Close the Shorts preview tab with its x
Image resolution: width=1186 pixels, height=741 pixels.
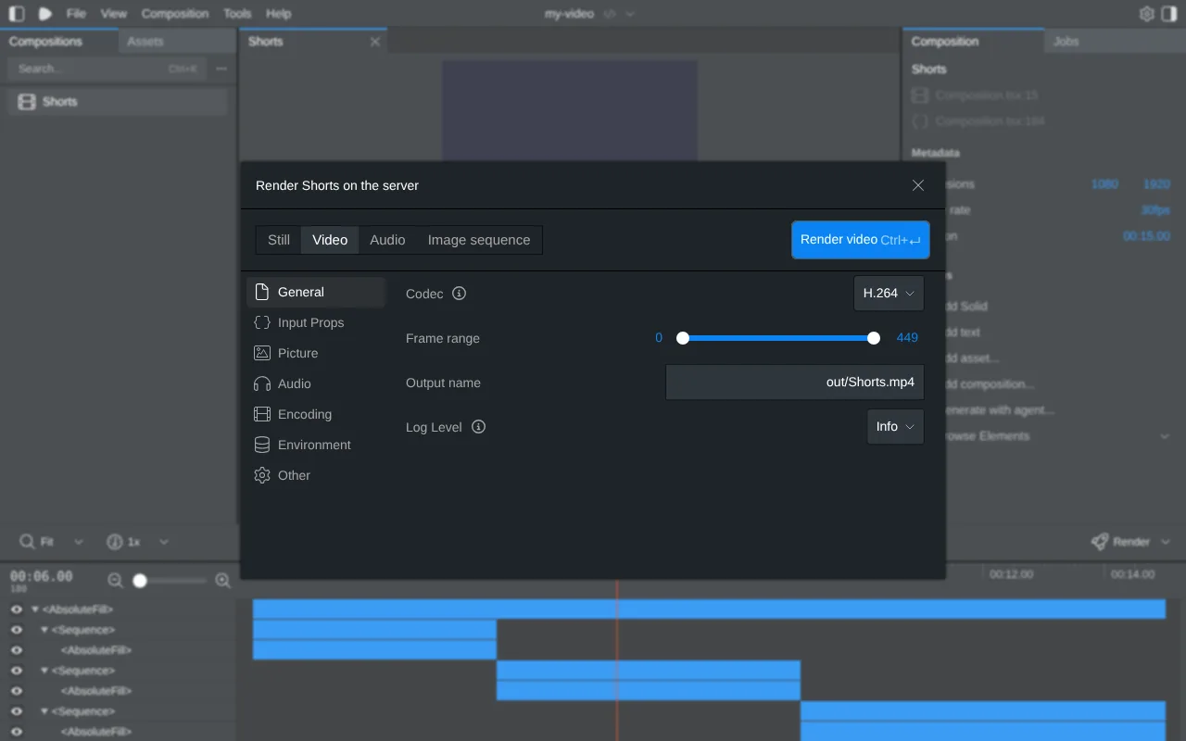(375, 42)
